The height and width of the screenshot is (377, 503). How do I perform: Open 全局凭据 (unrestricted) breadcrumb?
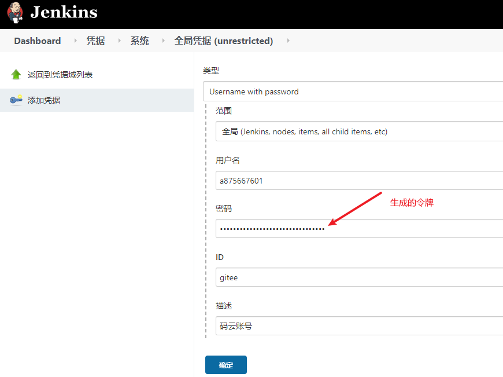pos(224,41)
